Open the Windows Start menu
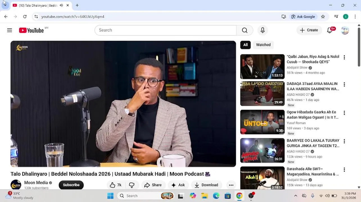Image resolution: width=361 pixels, height=202 pixels. (x=110, y=196)
